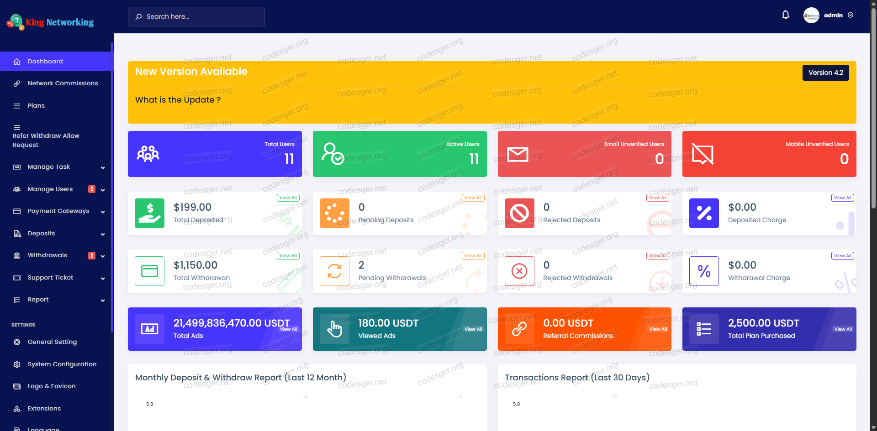Click the Version 4.2 button
This screenshot has height=431, width=877.
(825, 73)
